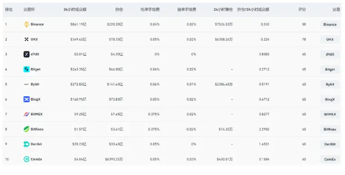Image resolution: width=345 pixels, height=175 pixels.
Task: Open the Deribit exchange name link
Action: pyautogui.click(x=36, y=144)
